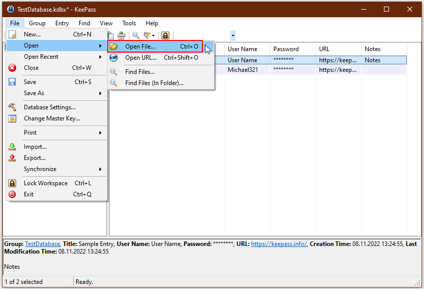Click the red Export arrow icon

click(x=12, y=158)
